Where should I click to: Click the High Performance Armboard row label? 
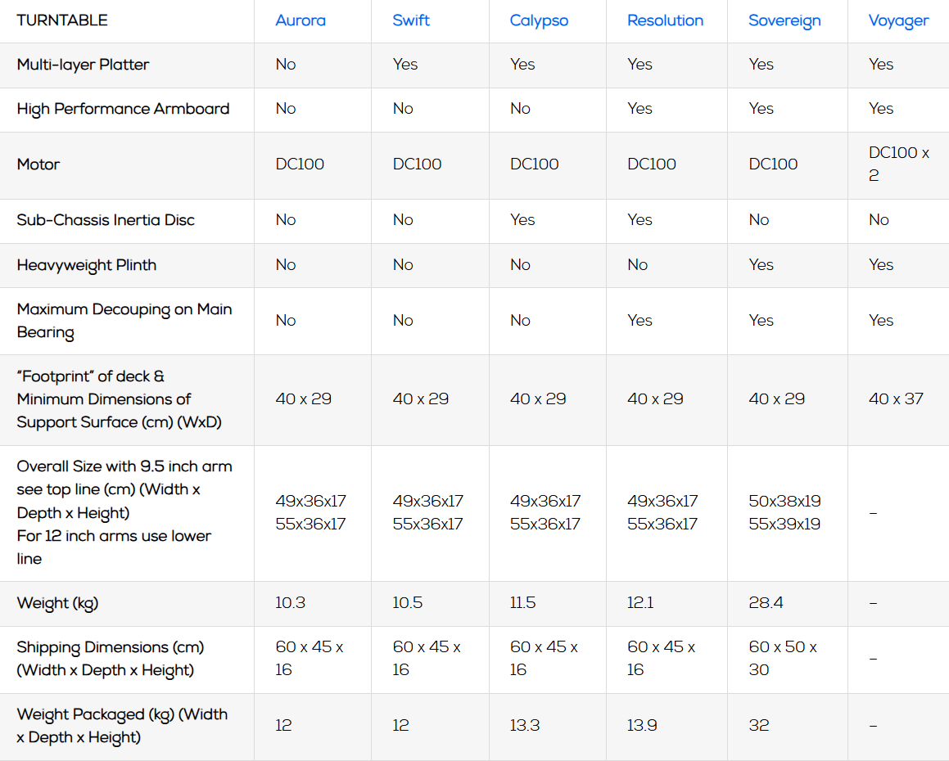pos(123,109)
